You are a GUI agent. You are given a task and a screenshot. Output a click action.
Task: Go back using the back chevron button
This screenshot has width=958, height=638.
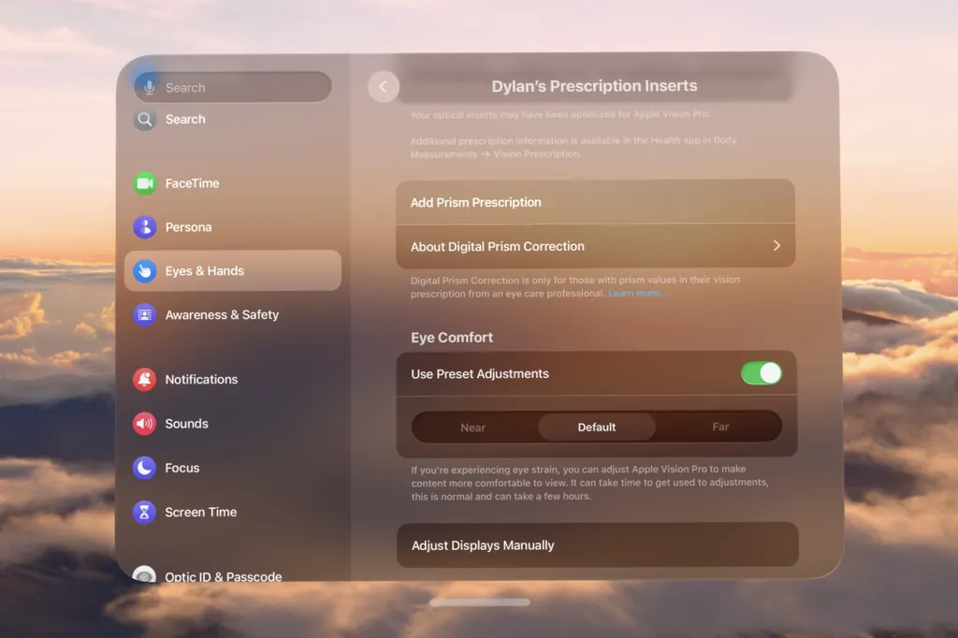(383, 87)
